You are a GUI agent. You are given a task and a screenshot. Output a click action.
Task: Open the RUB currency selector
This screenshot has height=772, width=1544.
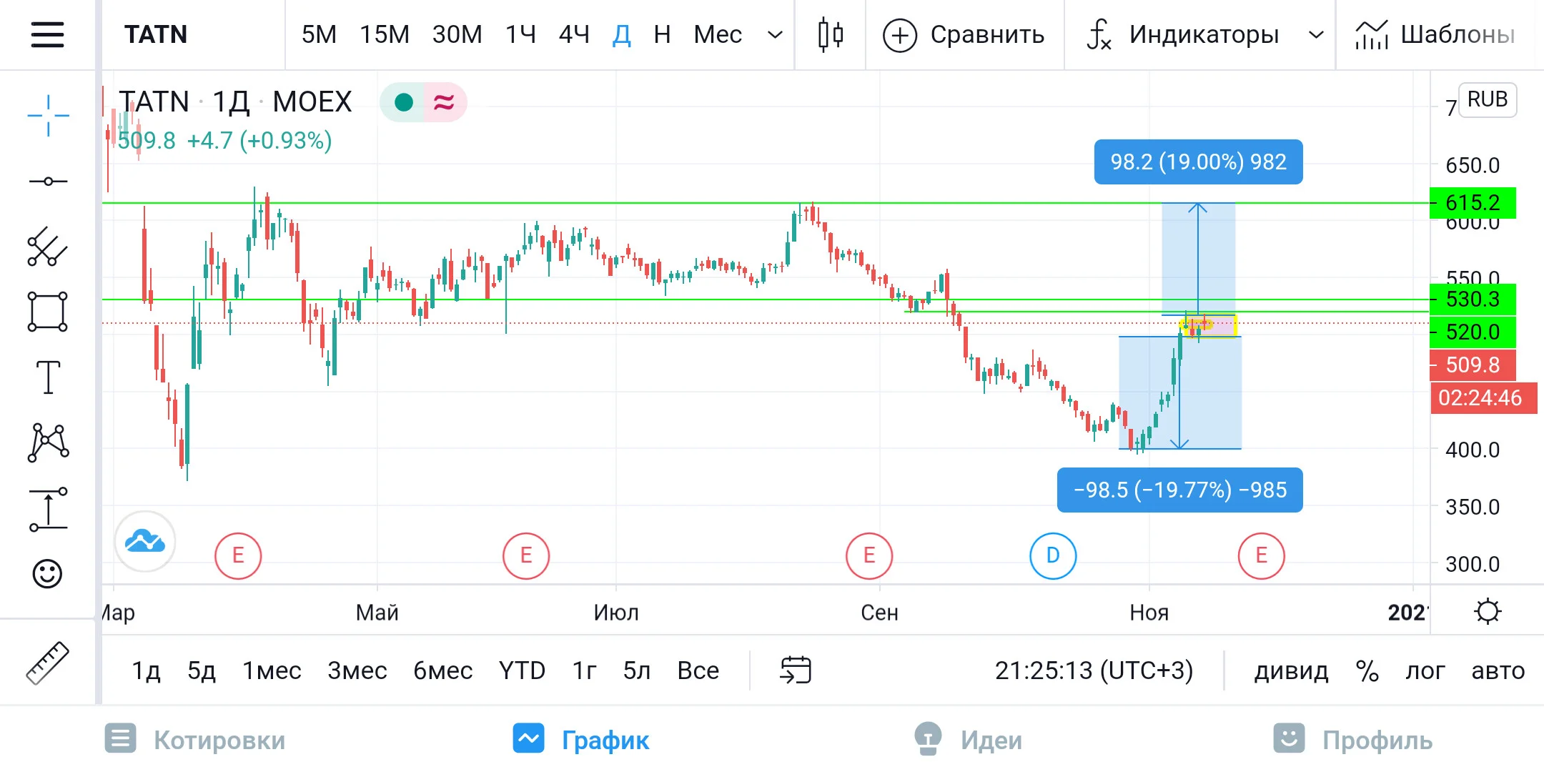tap(1488, 99)
